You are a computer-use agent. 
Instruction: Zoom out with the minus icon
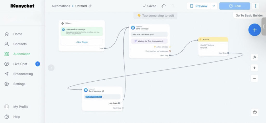(254, 79)
